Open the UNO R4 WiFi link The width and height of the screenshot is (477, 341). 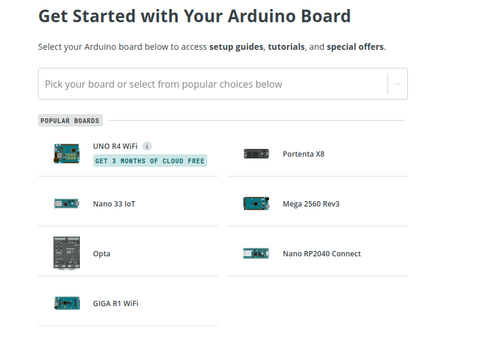(115, 146)
